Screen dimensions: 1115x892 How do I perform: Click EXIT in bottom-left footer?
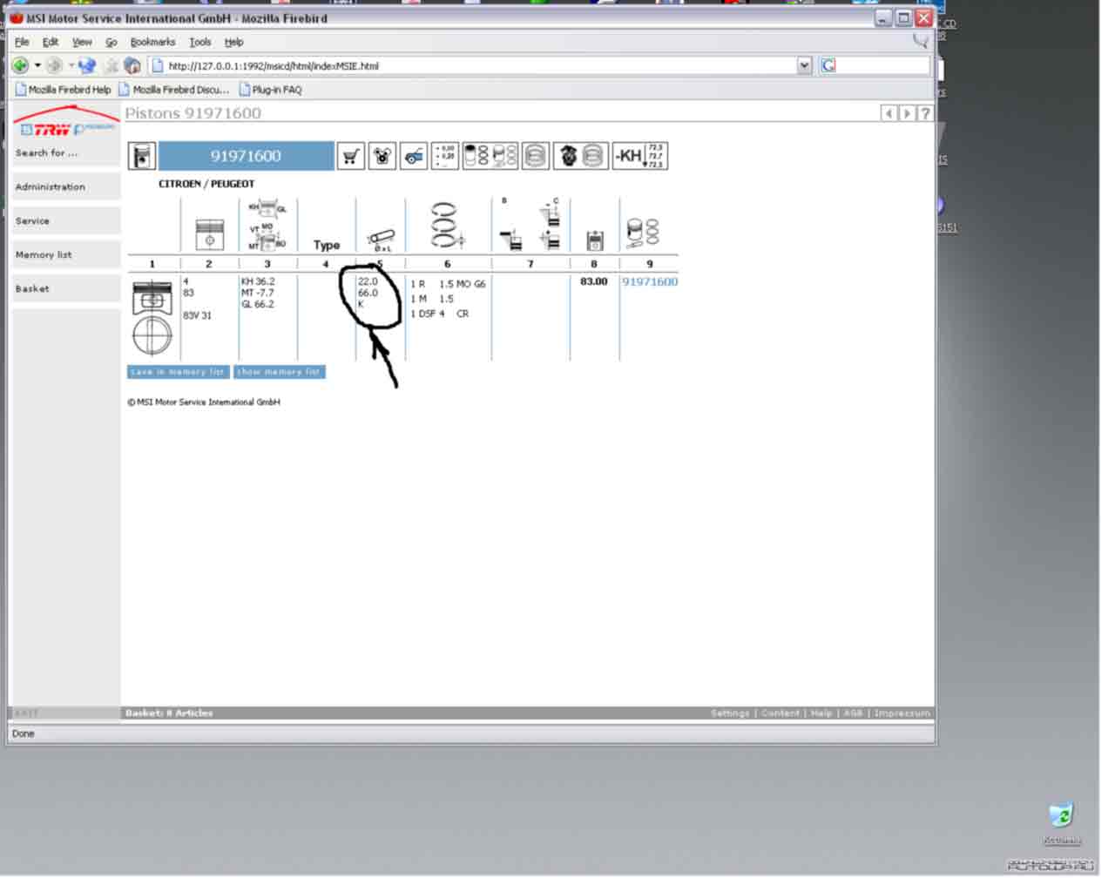pyautogui.click(x=27, y=713)
